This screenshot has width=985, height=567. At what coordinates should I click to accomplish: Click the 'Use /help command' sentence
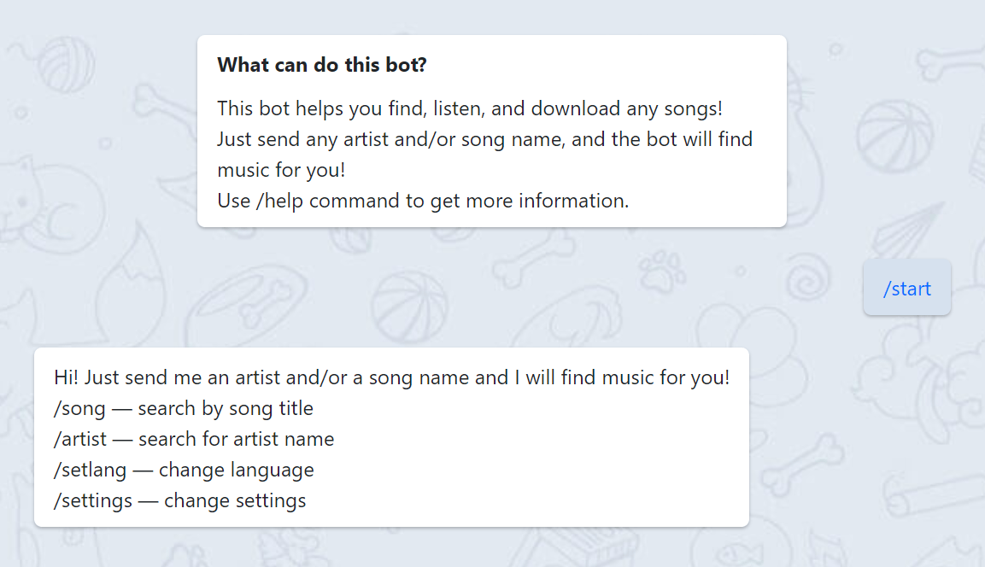click(x=425, y=201)
